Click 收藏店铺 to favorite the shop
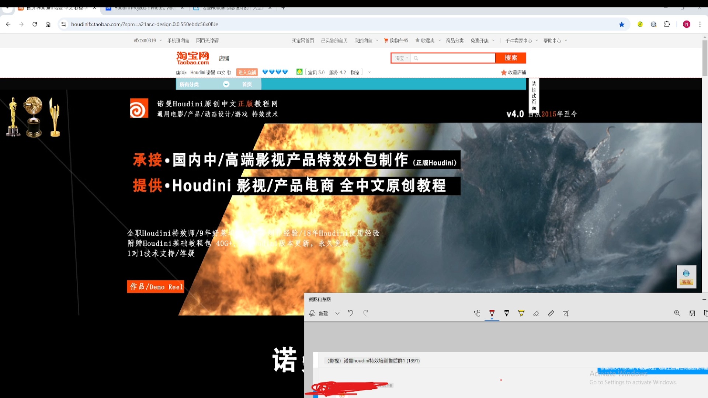The width and height of the screenshot is (708, 398). (x=513, y=73)
